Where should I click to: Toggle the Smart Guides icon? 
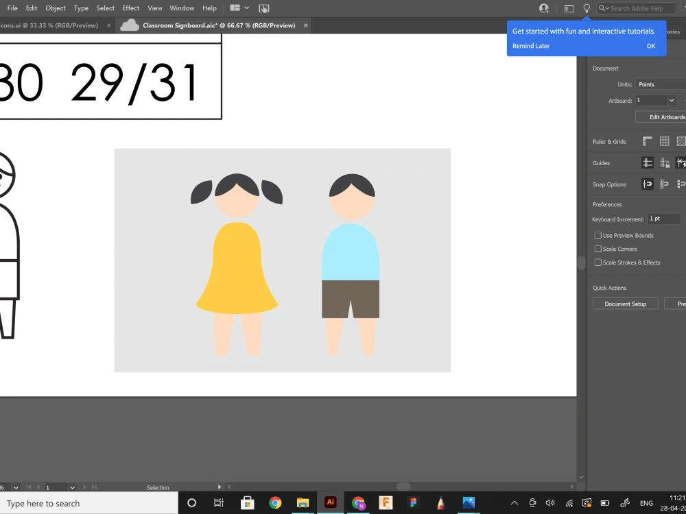681,163
